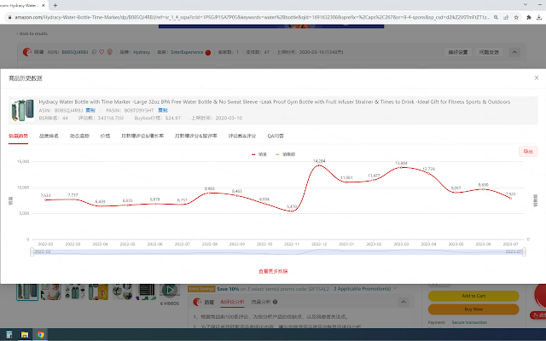
Task: Click the 5,470 data point for 2022-11
Action: click(x=292, y=211)
